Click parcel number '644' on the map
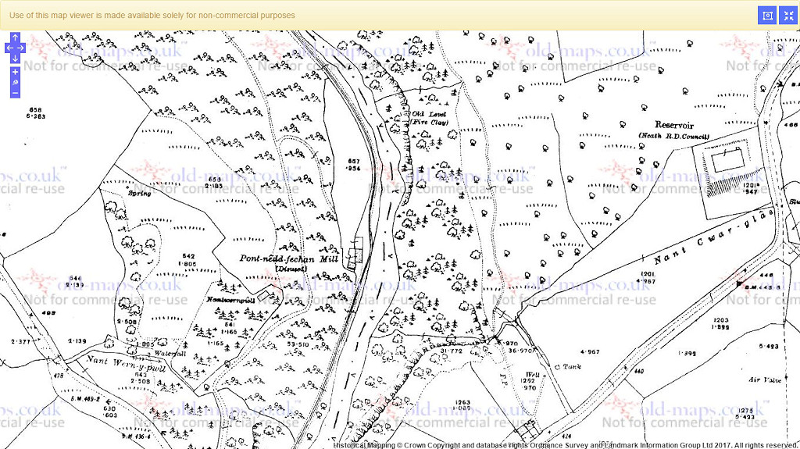 [x=76, y=278]
